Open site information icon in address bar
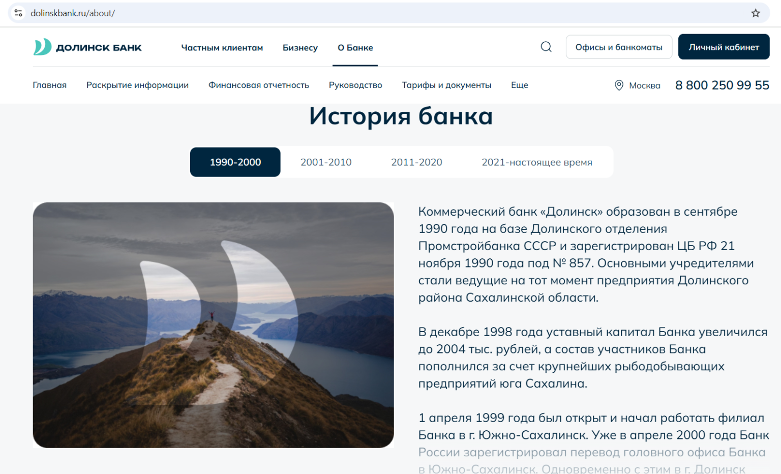The height and width of the screenshot is (474, 781). point(18,13)
